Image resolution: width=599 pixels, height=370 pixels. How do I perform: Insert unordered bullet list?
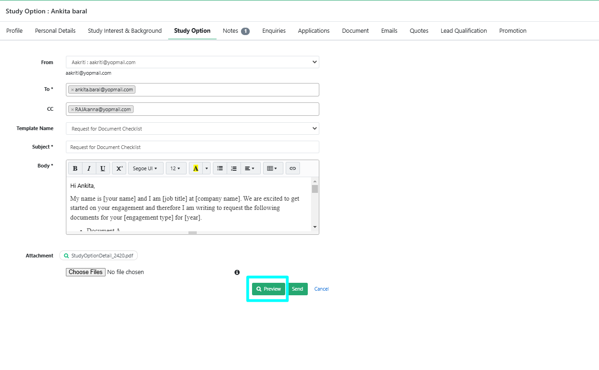pos(220,168)
